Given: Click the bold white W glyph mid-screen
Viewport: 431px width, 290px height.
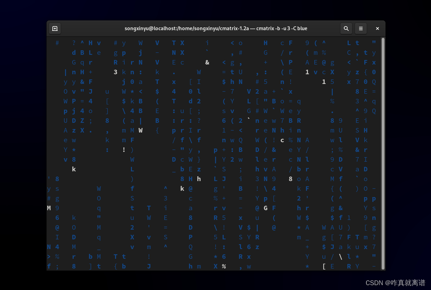Looking at the screenshot, I should click(x=141, y=130).
